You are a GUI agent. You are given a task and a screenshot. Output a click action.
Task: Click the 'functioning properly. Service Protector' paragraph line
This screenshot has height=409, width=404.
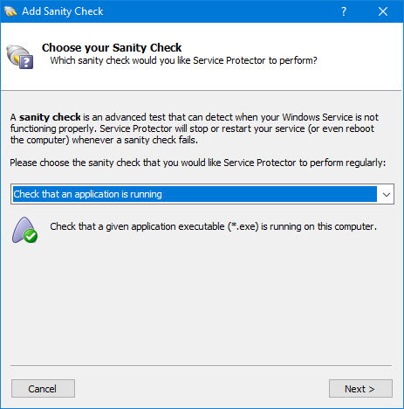coord(192,128)
